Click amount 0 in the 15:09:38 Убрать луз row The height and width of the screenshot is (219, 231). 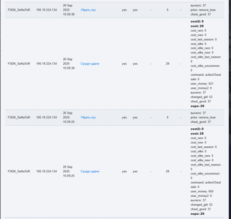point(167,10)
